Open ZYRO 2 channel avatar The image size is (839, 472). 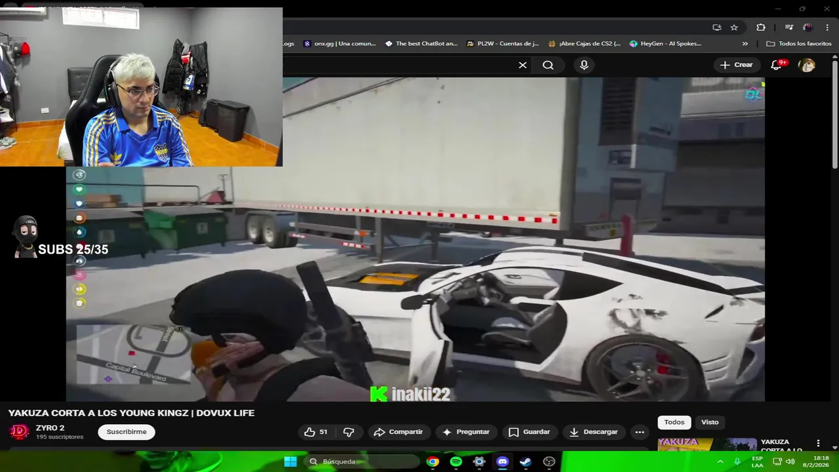[19, 432]
